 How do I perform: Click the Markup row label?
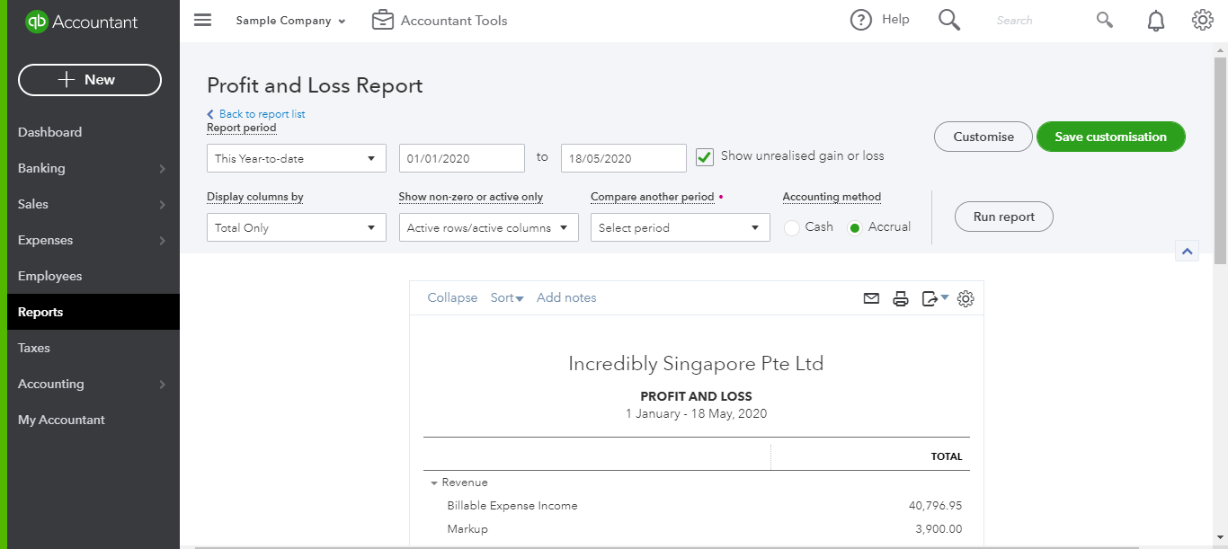(467, 529)
